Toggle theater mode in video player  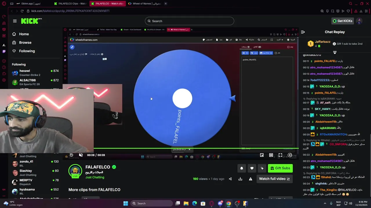(271, 155)
